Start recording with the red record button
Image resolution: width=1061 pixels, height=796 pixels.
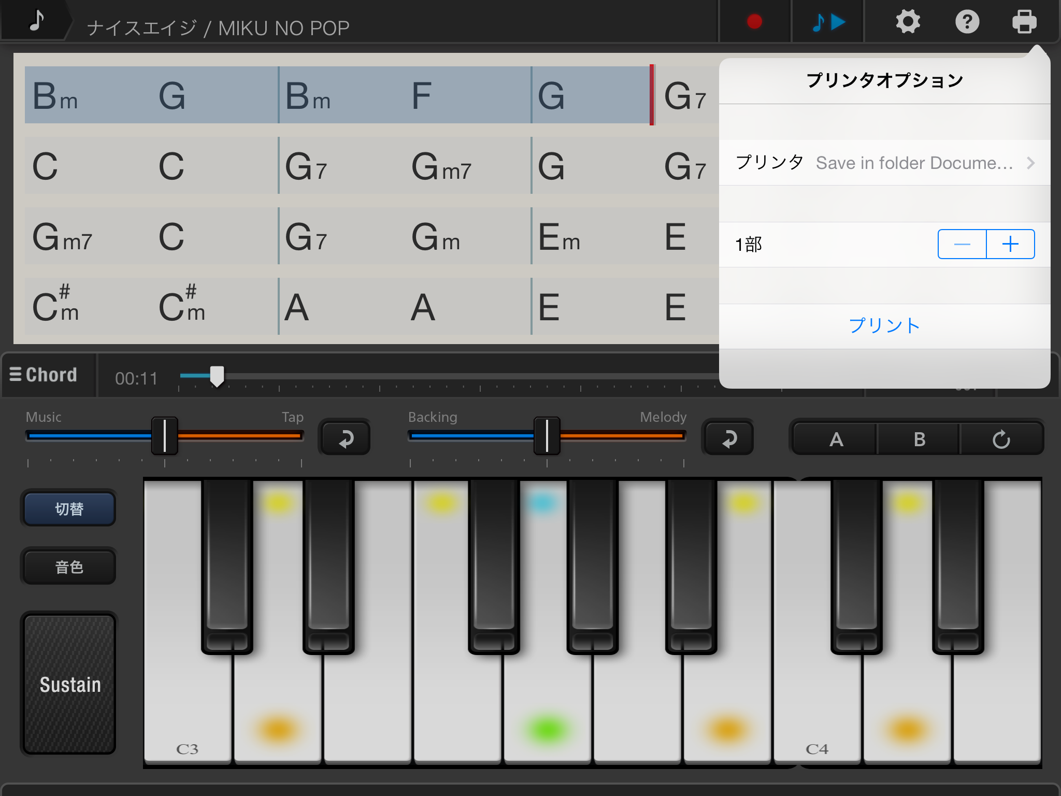pyautogui.click(x=754, y=21)
